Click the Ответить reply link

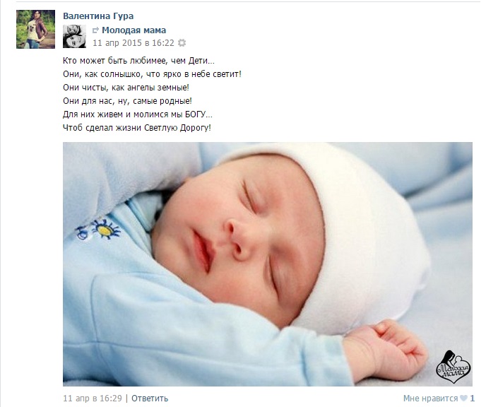coord(150,399)
